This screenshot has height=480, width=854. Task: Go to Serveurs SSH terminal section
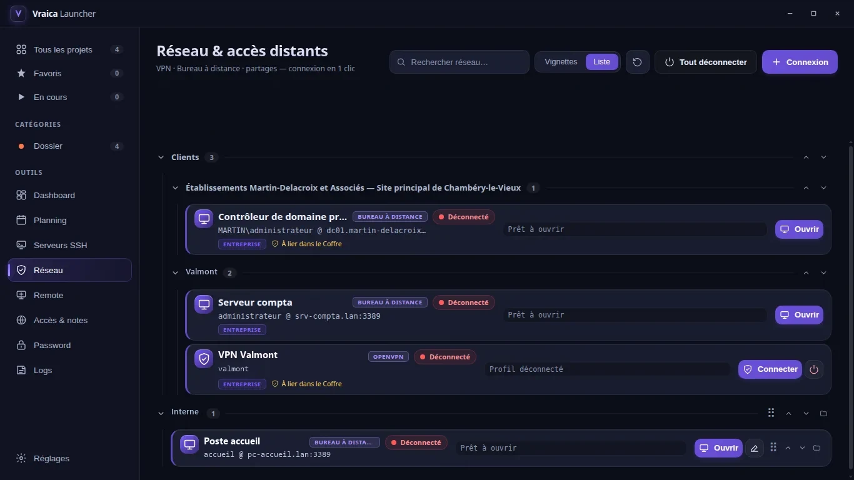click(x=69, y=245)
